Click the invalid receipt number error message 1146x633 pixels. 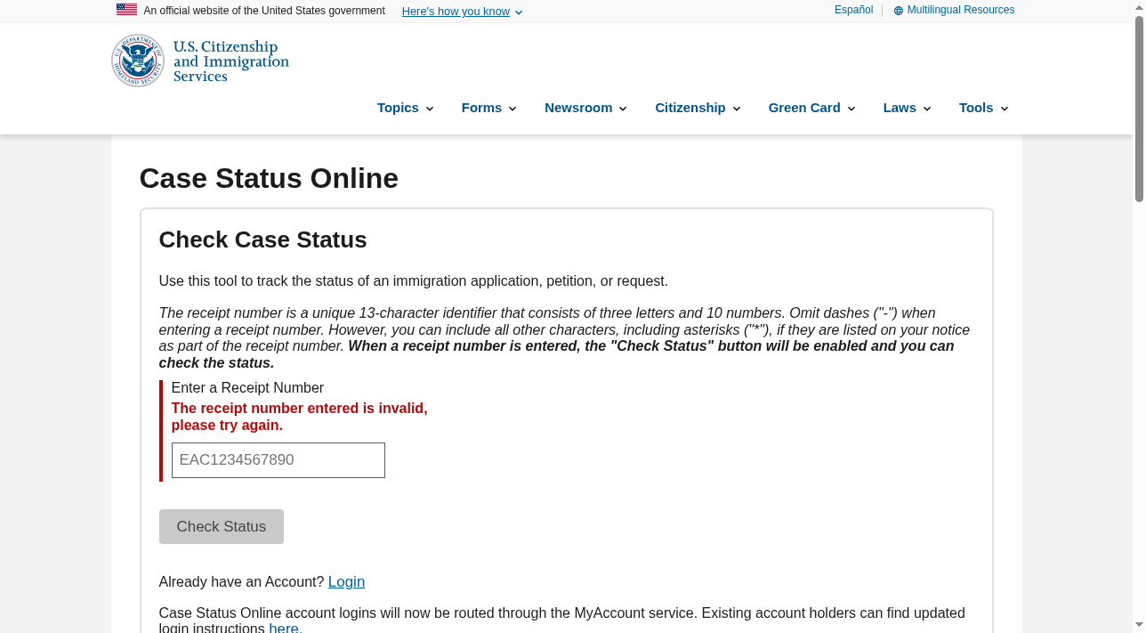click(299, 417)
